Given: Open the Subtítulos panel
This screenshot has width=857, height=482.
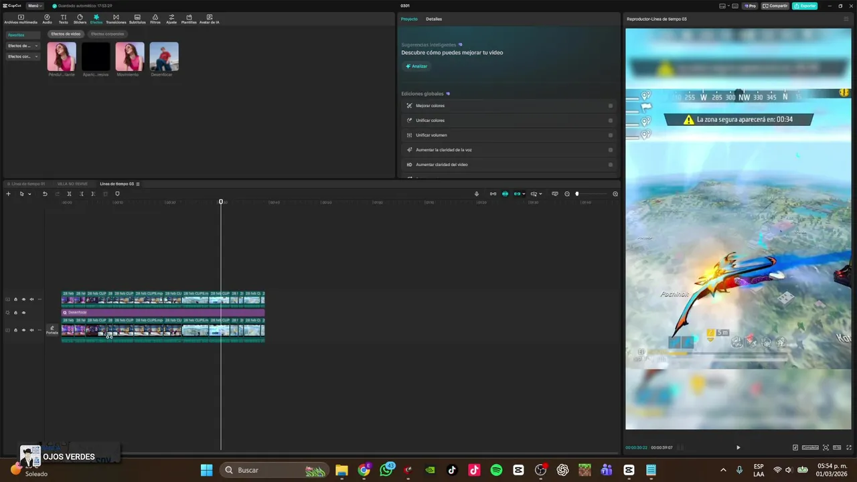Looking at the screenshot, I should click(137, 19).
